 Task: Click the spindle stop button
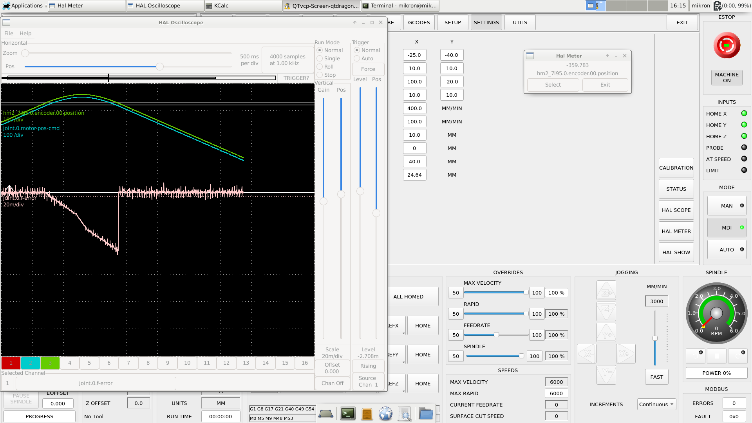pos(717,356)
